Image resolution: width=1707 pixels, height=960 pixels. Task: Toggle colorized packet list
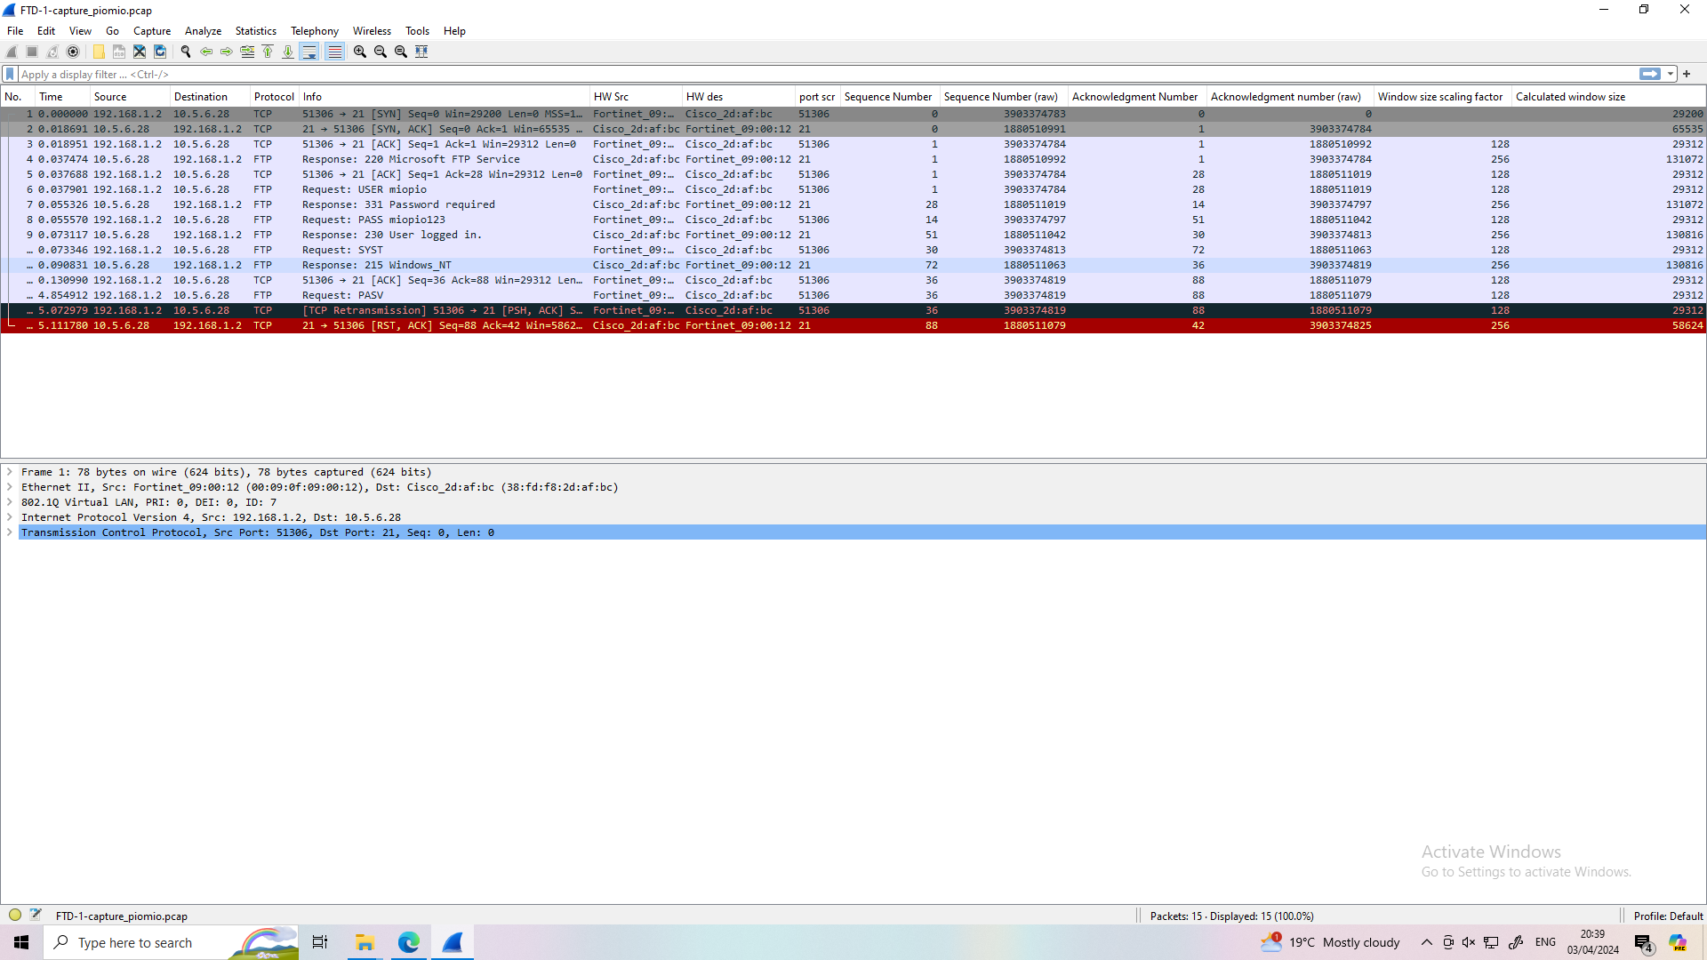pyautogui.click(x=335, y=52)
